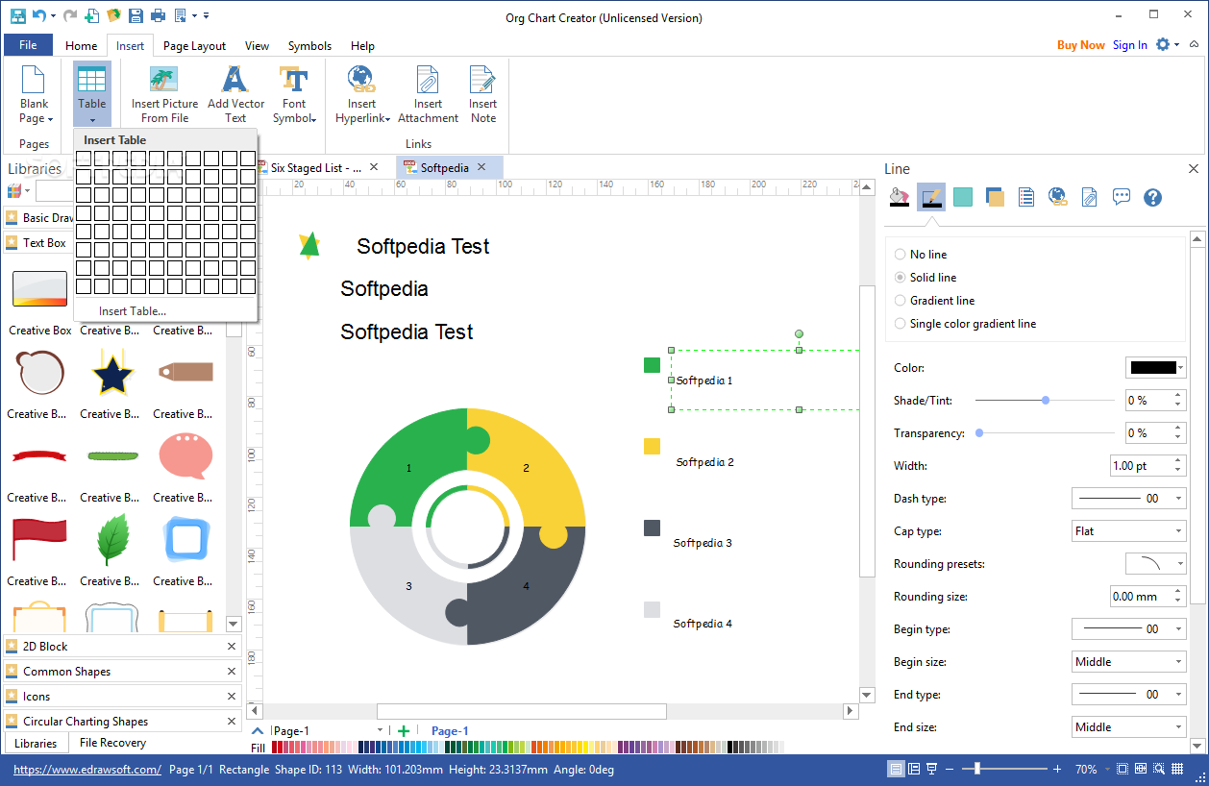Adjust the Shade/Tint slider handle
The height and width of the screenshot is (786, 1209).
(x=1046, y=401)
